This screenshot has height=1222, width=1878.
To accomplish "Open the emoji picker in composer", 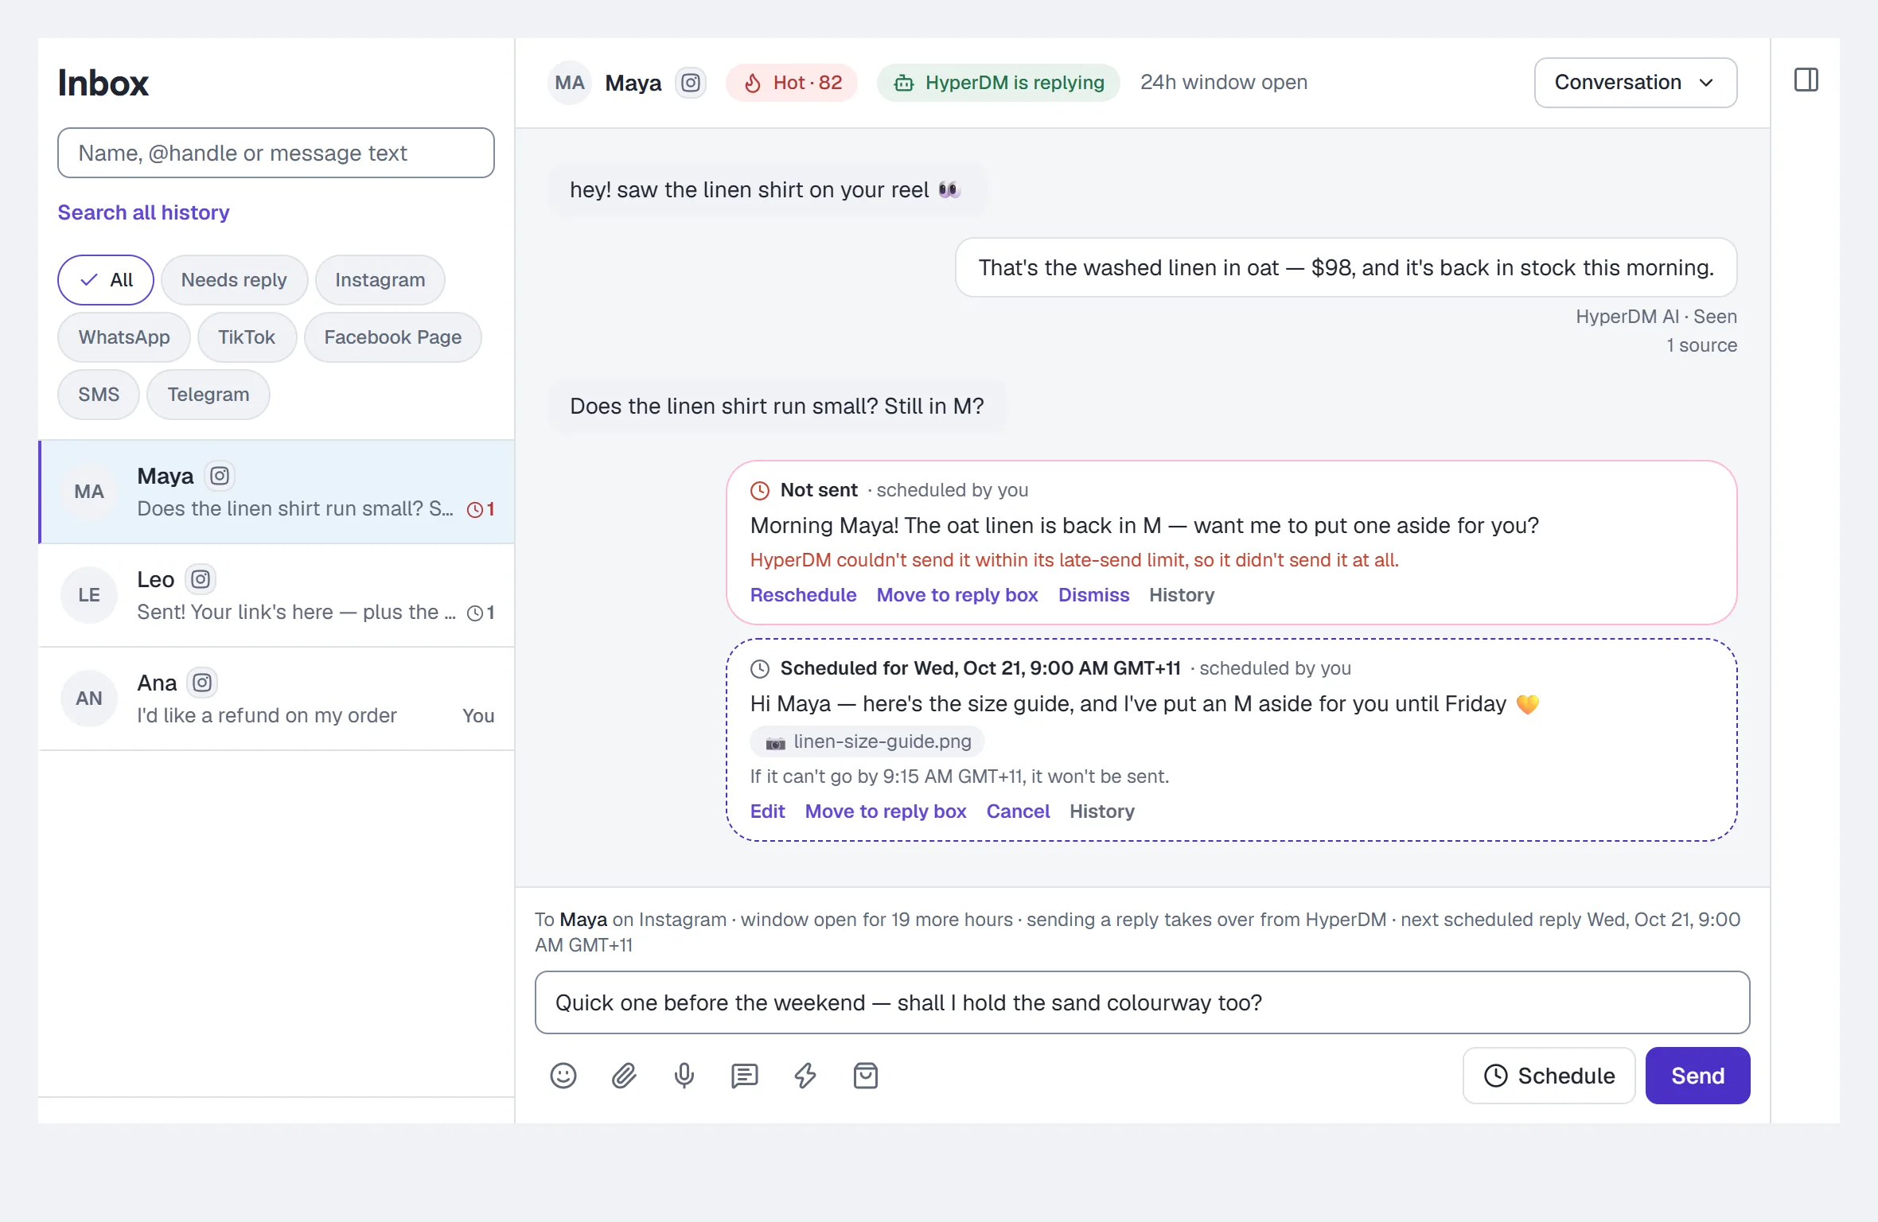I will point(563,1076).
